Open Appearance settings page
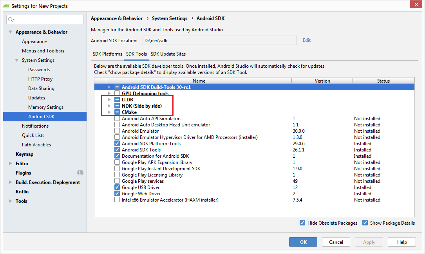Viewport: 425px width, 254px height. (x=34, y=41)
